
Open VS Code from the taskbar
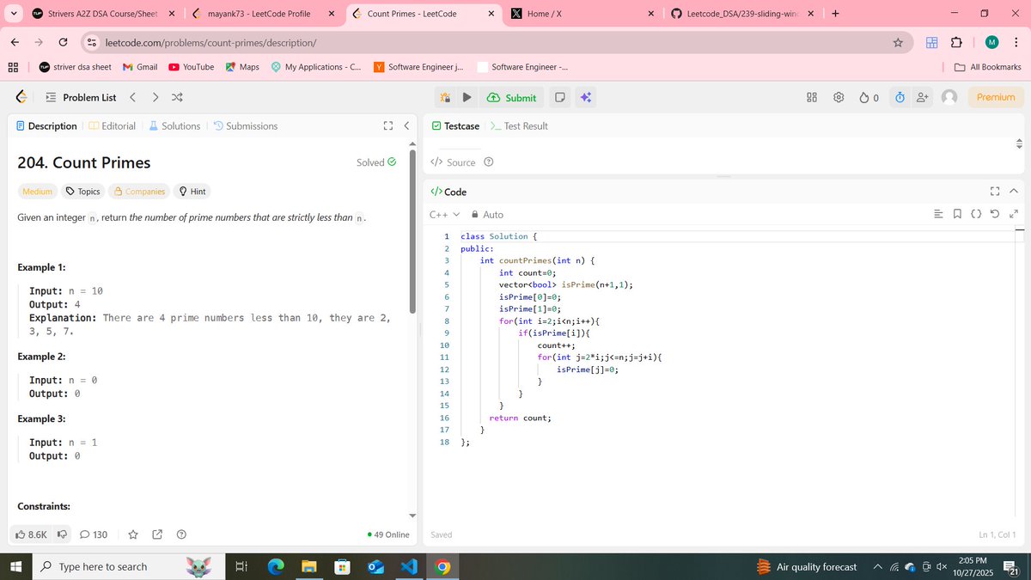[408, 567]
